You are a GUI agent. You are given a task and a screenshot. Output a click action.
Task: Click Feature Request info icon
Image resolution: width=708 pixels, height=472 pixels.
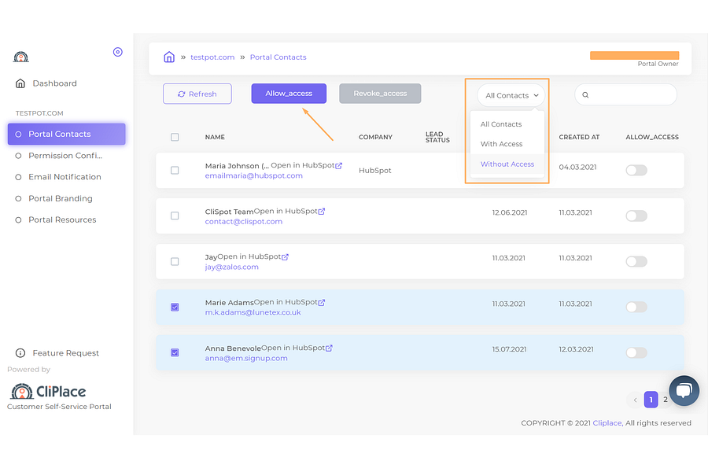coord(20,352)
